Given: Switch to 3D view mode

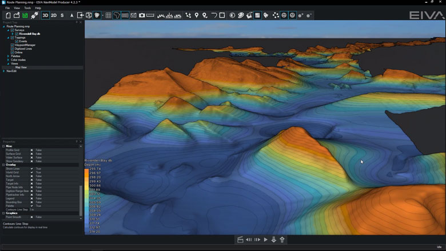Looking at the screenshot, I should click(45, 15).
